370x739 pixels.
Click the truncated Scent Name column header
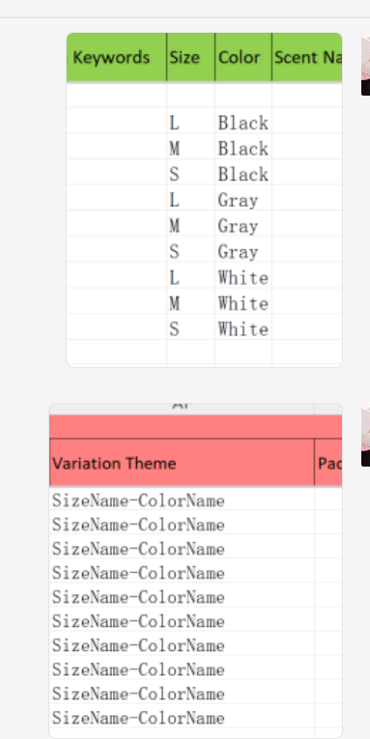(x=307, y=58)
